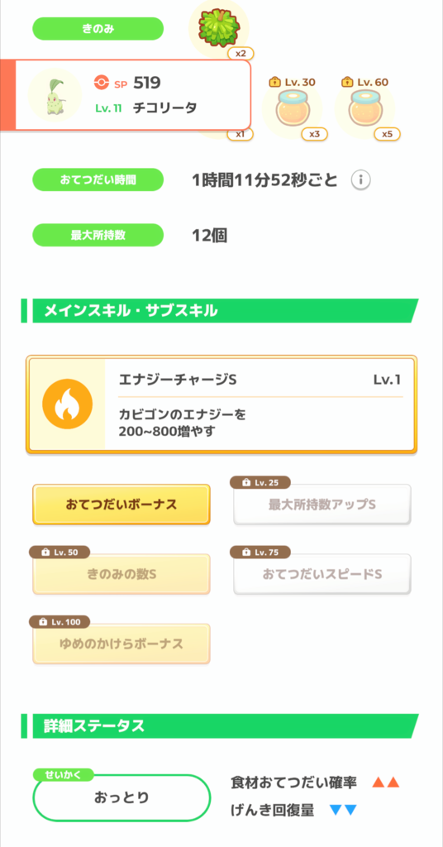The image size is (443, 847).
Task: Tap the おっとり nature box
Action: pos(121,797)
